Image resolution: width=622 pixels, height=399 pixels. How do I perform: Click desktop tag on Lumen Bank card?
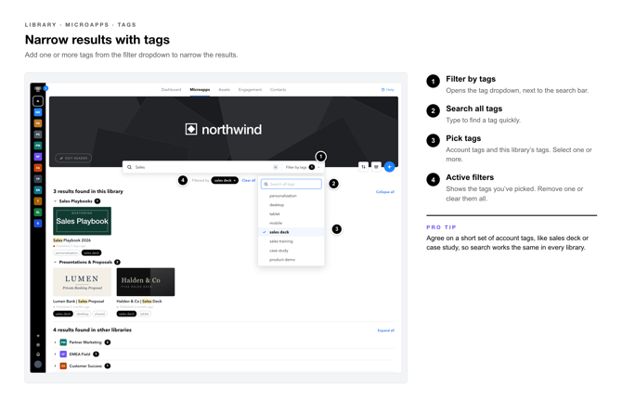[x=83, y=315]
